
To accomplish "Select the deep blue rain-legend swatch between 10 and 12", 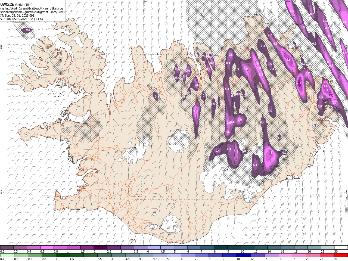I will [243, 255].
